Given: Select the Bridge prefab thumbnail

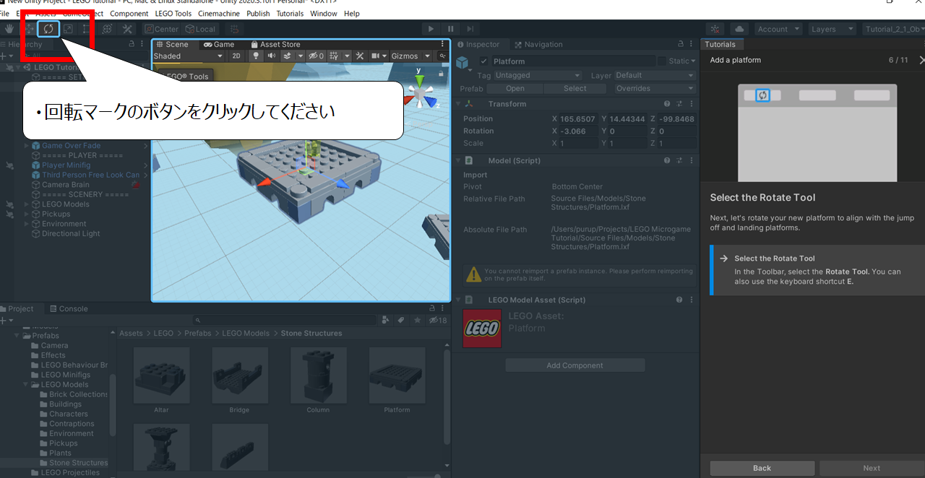Looking at the screenshot, I should tap(239, 375).
